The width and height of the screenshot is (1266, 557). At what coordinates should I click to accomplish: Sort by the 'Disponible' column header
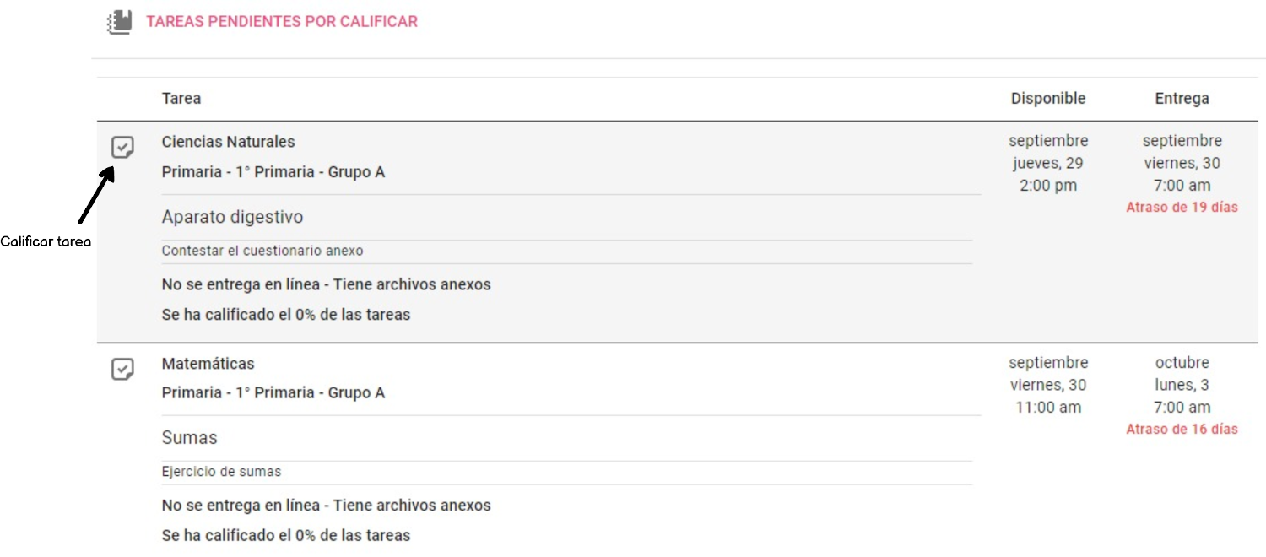click(x=1048, y=99)
